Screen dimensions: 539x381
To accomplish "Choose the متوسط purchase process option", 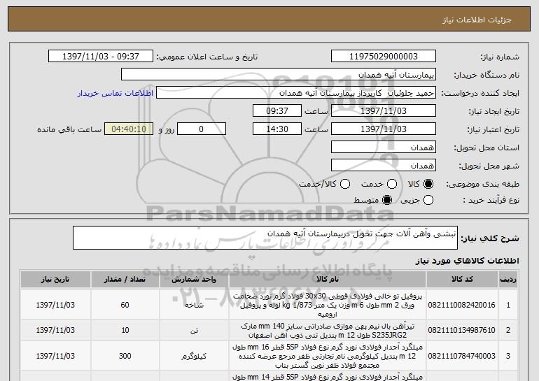I will [x=387, y=200].
